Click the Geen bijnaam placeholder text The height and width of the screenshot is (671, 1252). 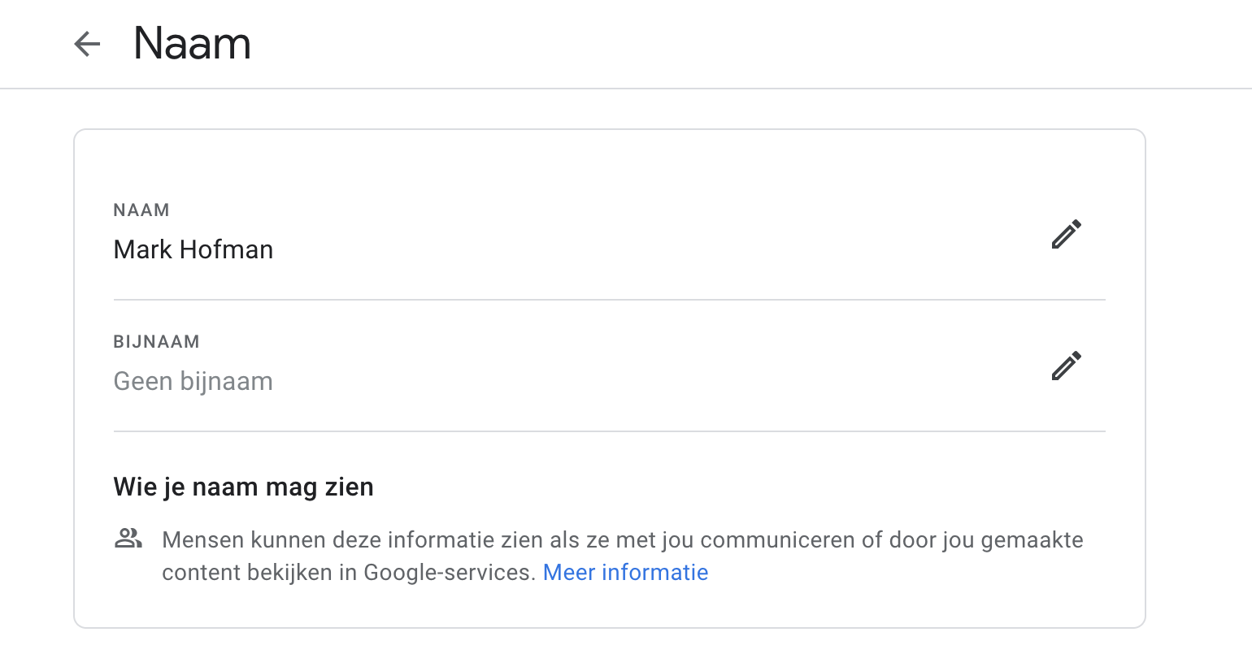coord(193,381)
